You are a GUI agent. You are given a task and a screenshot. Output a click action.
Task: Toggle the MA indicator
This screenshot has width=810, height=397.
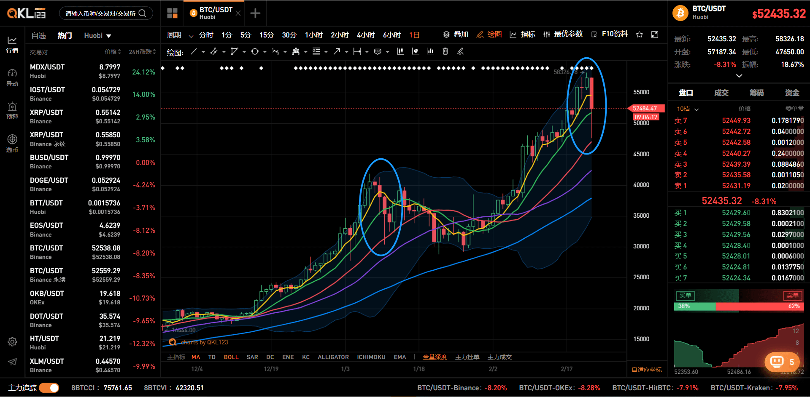(196, 357)
